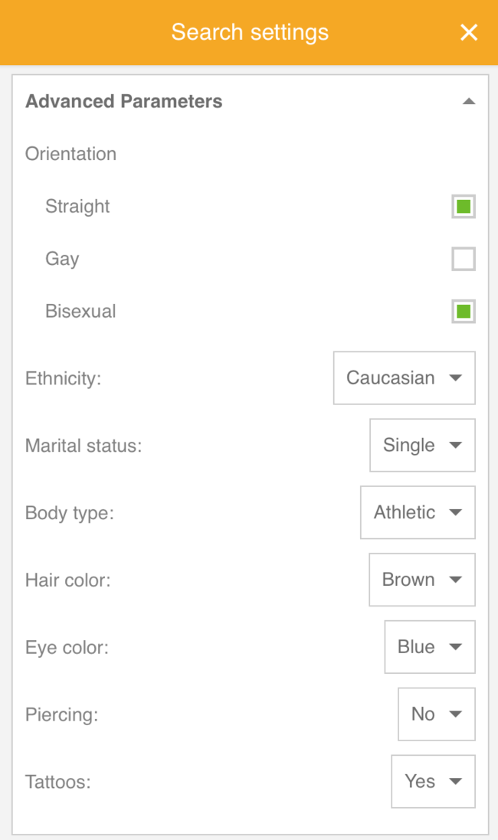Image resolution: width=498 pixels, height=840 pixels.
Task: Open the Marital status dropdown
Action: pos(422,446)
